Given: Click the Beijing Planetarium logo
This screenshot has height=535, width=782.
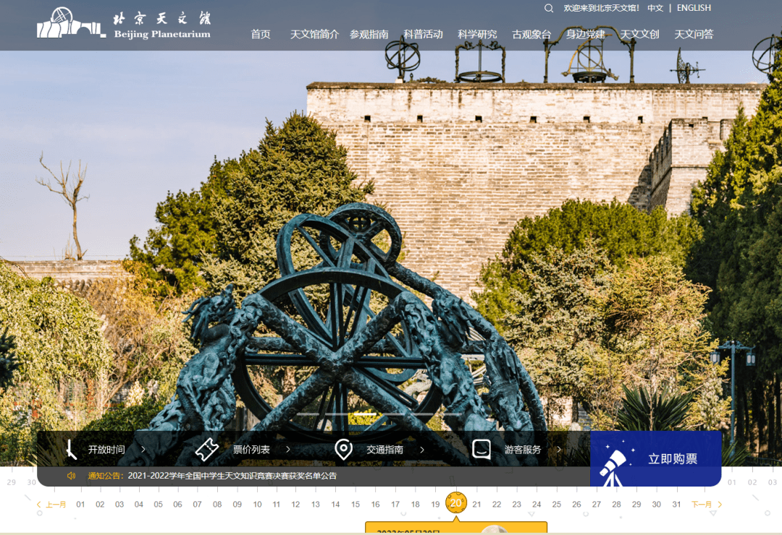Looking at the screenshot, I should (x=124, y=24).
